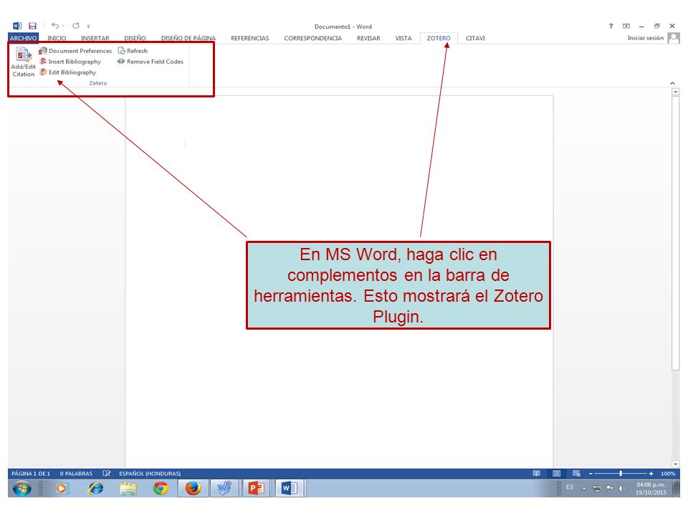Viewport: 688px width, 516px height.
Task: Open Windows Media Player from the taskbar
Action: coord(63,488)
